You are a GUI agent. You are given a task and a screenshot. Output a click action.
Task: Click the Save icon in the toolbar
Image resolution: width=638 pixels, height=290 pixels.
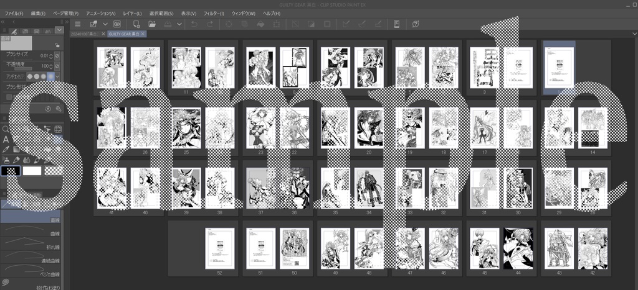[168, 24]
